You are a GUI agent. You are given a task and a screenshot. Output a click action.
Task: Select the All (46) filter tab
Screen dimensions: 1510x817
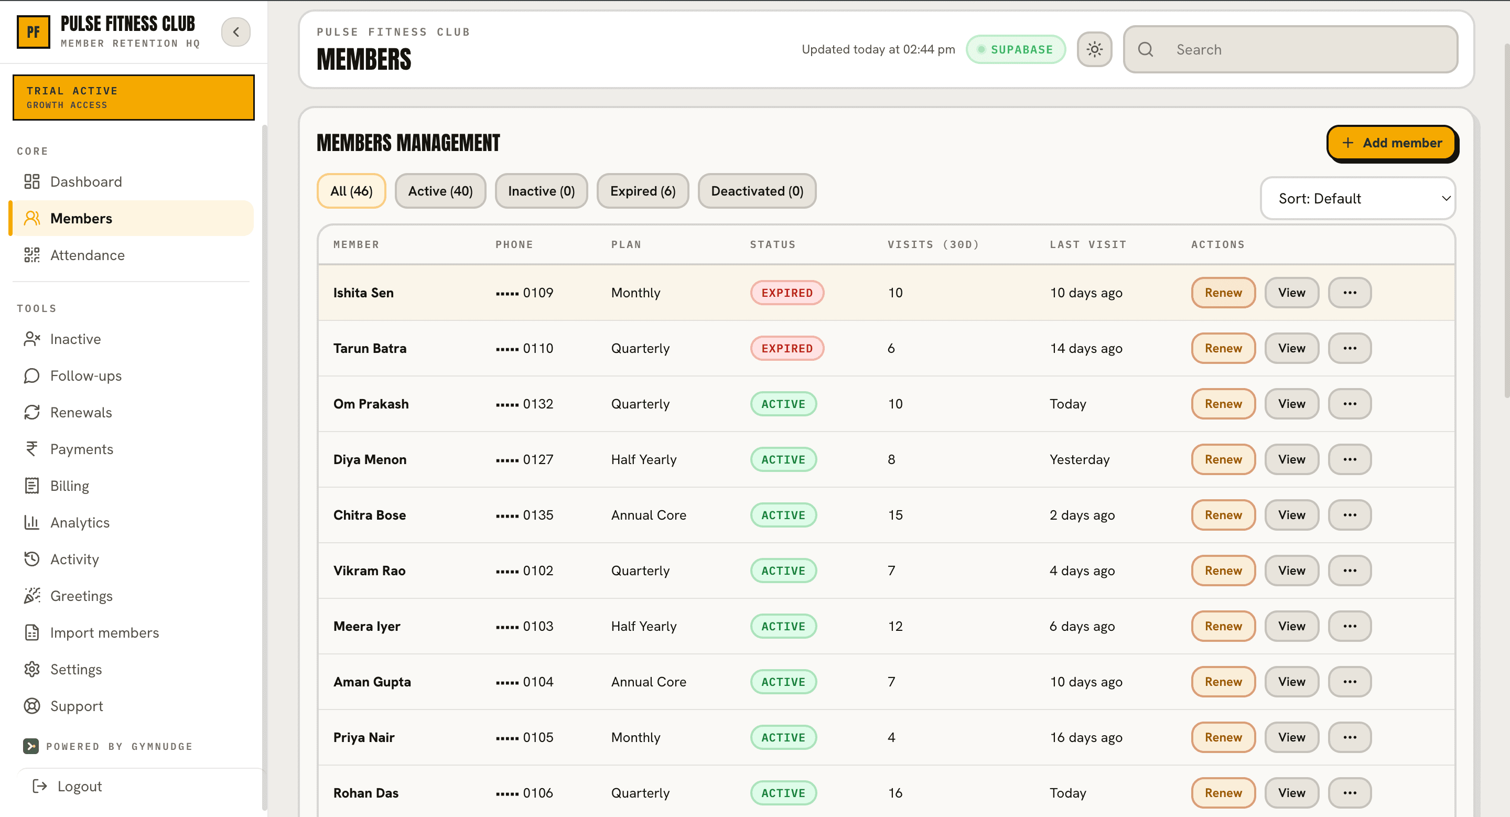coord(351,191)
